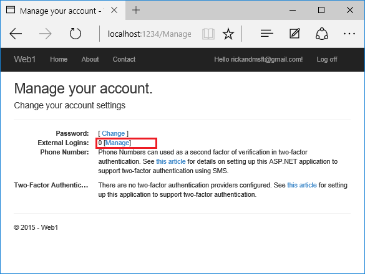Go to the Web1 brand link
Screen dimensions: 365x274
coord(25,59)
